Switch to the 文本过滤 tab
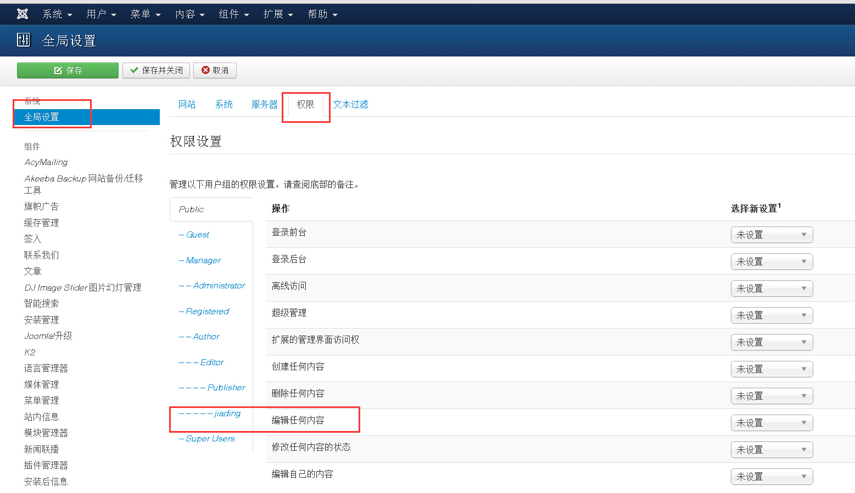This screenshot has width=855, height=493. click(350, 104)
